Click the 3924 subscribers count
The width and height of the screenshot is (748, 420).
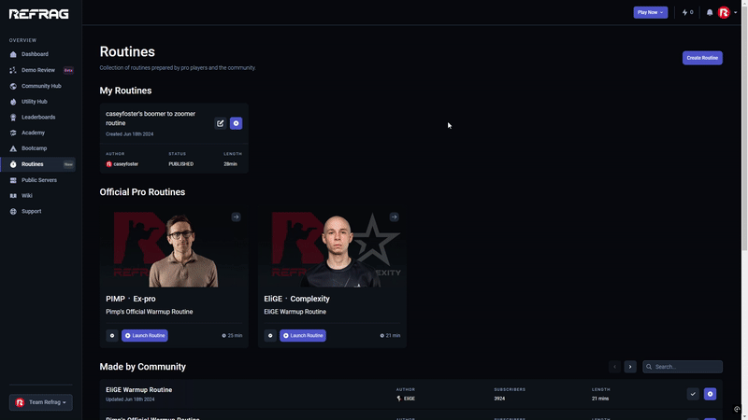click(x=499, y=399)
